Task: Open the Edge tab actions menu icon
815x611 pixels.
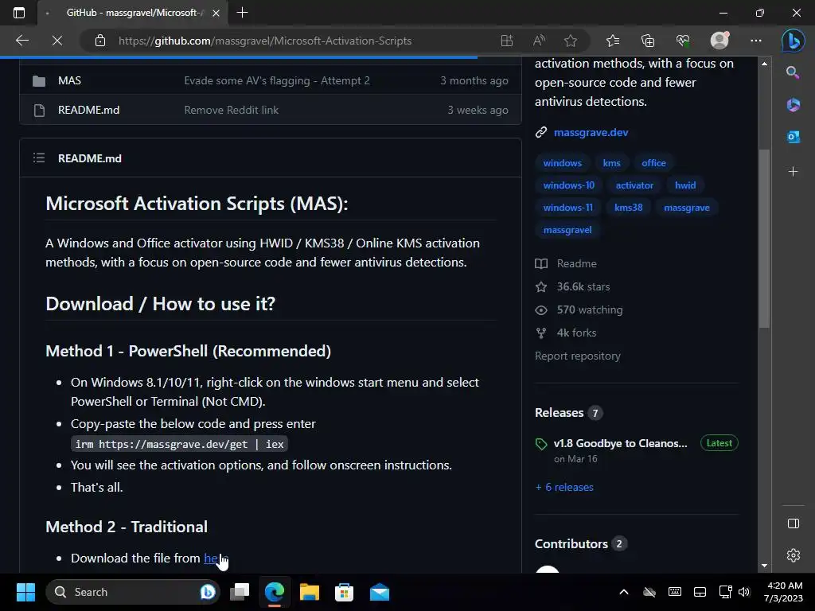Action: pyautogui.click(x=19, y=13)
